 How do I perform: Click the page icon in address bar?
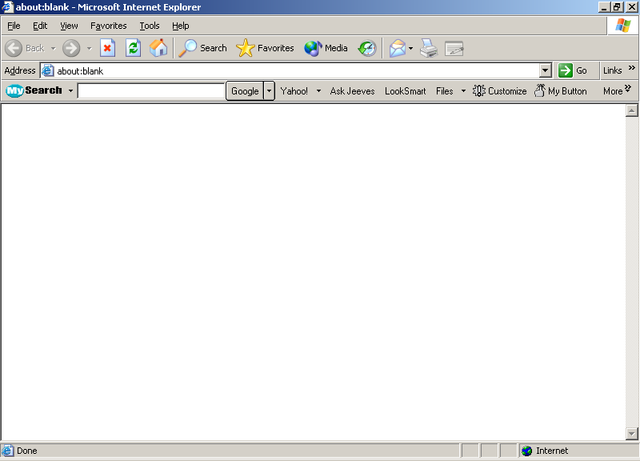48,70
